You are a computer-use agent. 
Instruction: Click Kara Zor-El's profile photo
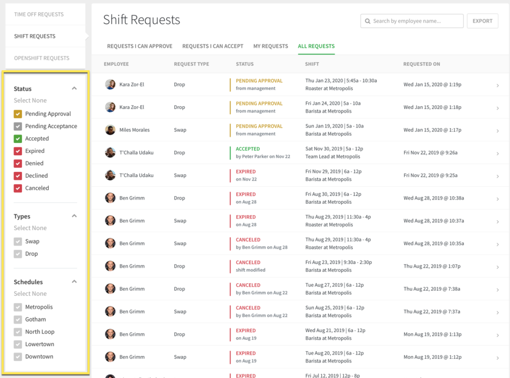tap(110, 84)
